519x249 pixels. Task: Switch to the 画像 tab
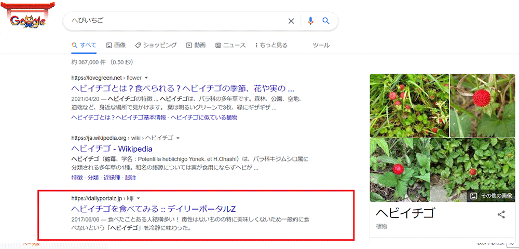[116, 45]
